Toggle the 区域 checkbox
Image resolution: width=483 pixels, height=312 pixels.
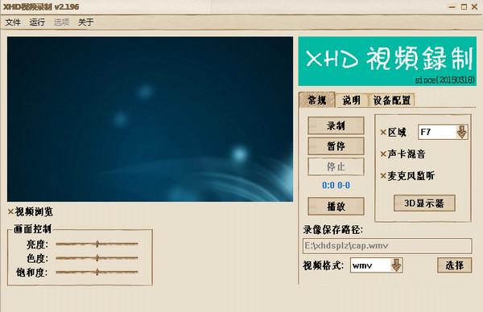point(394,133)
